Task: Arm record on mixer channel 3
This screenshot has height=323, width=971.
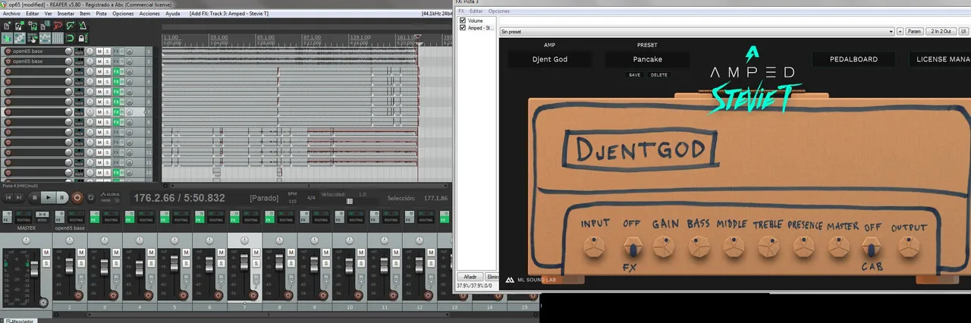Action: [x=113, y=296]
